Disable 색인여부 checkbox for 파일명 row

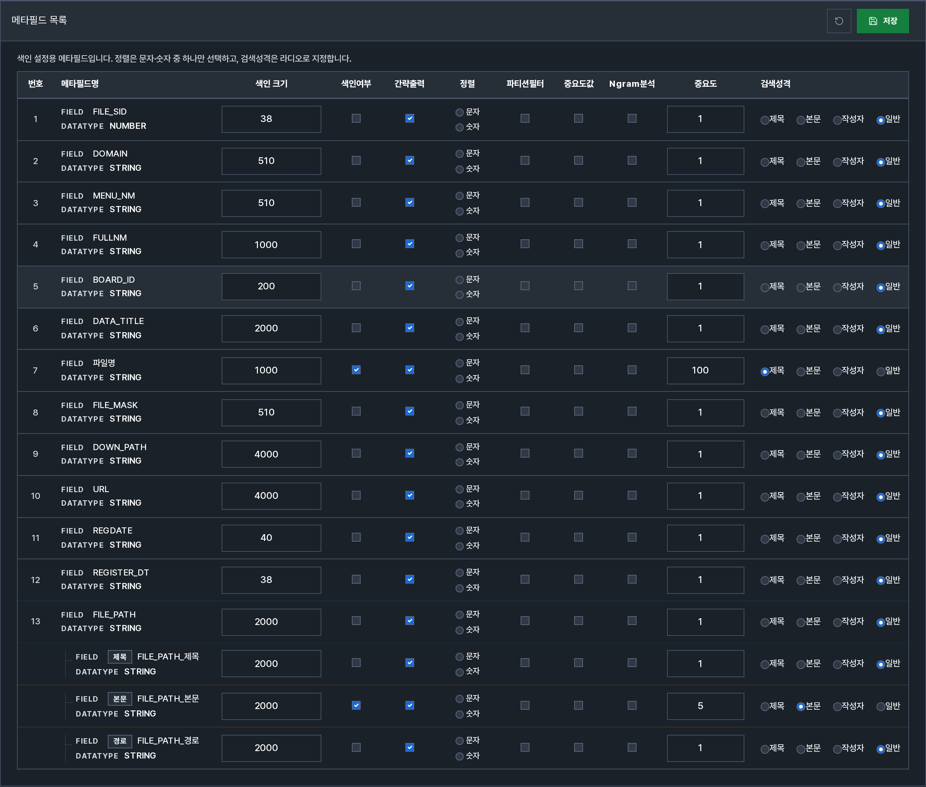[356, 370]
